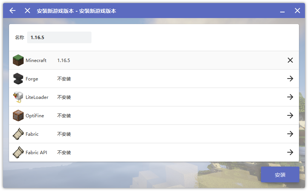
Task: Click the Fabric API scroll icon
Action: [x=18, y=152]
